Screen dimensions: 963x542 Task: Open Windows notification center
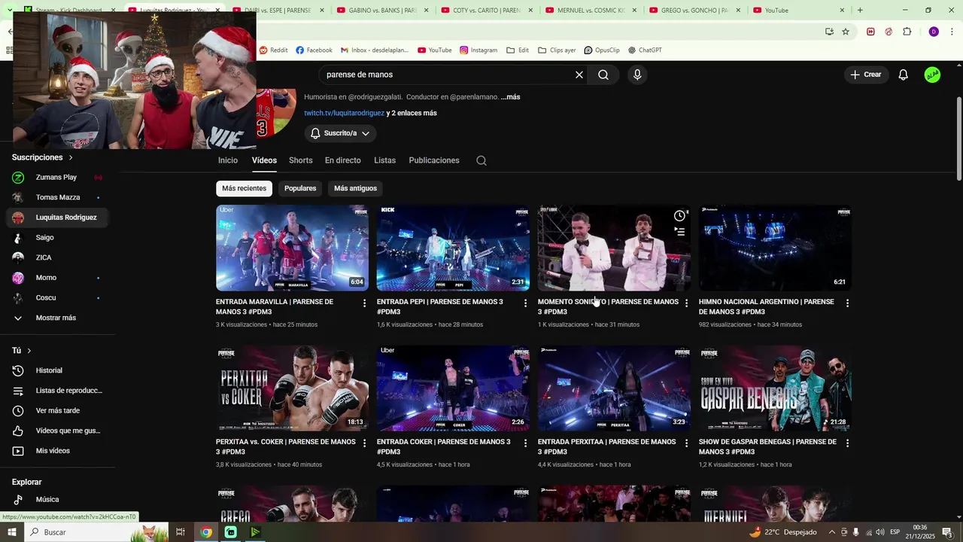pos(947,532)
